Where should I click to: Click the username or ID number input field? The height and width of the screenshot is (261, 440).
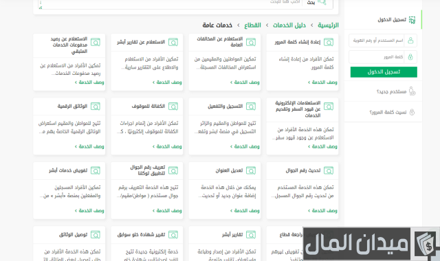(x=383, y=41)
